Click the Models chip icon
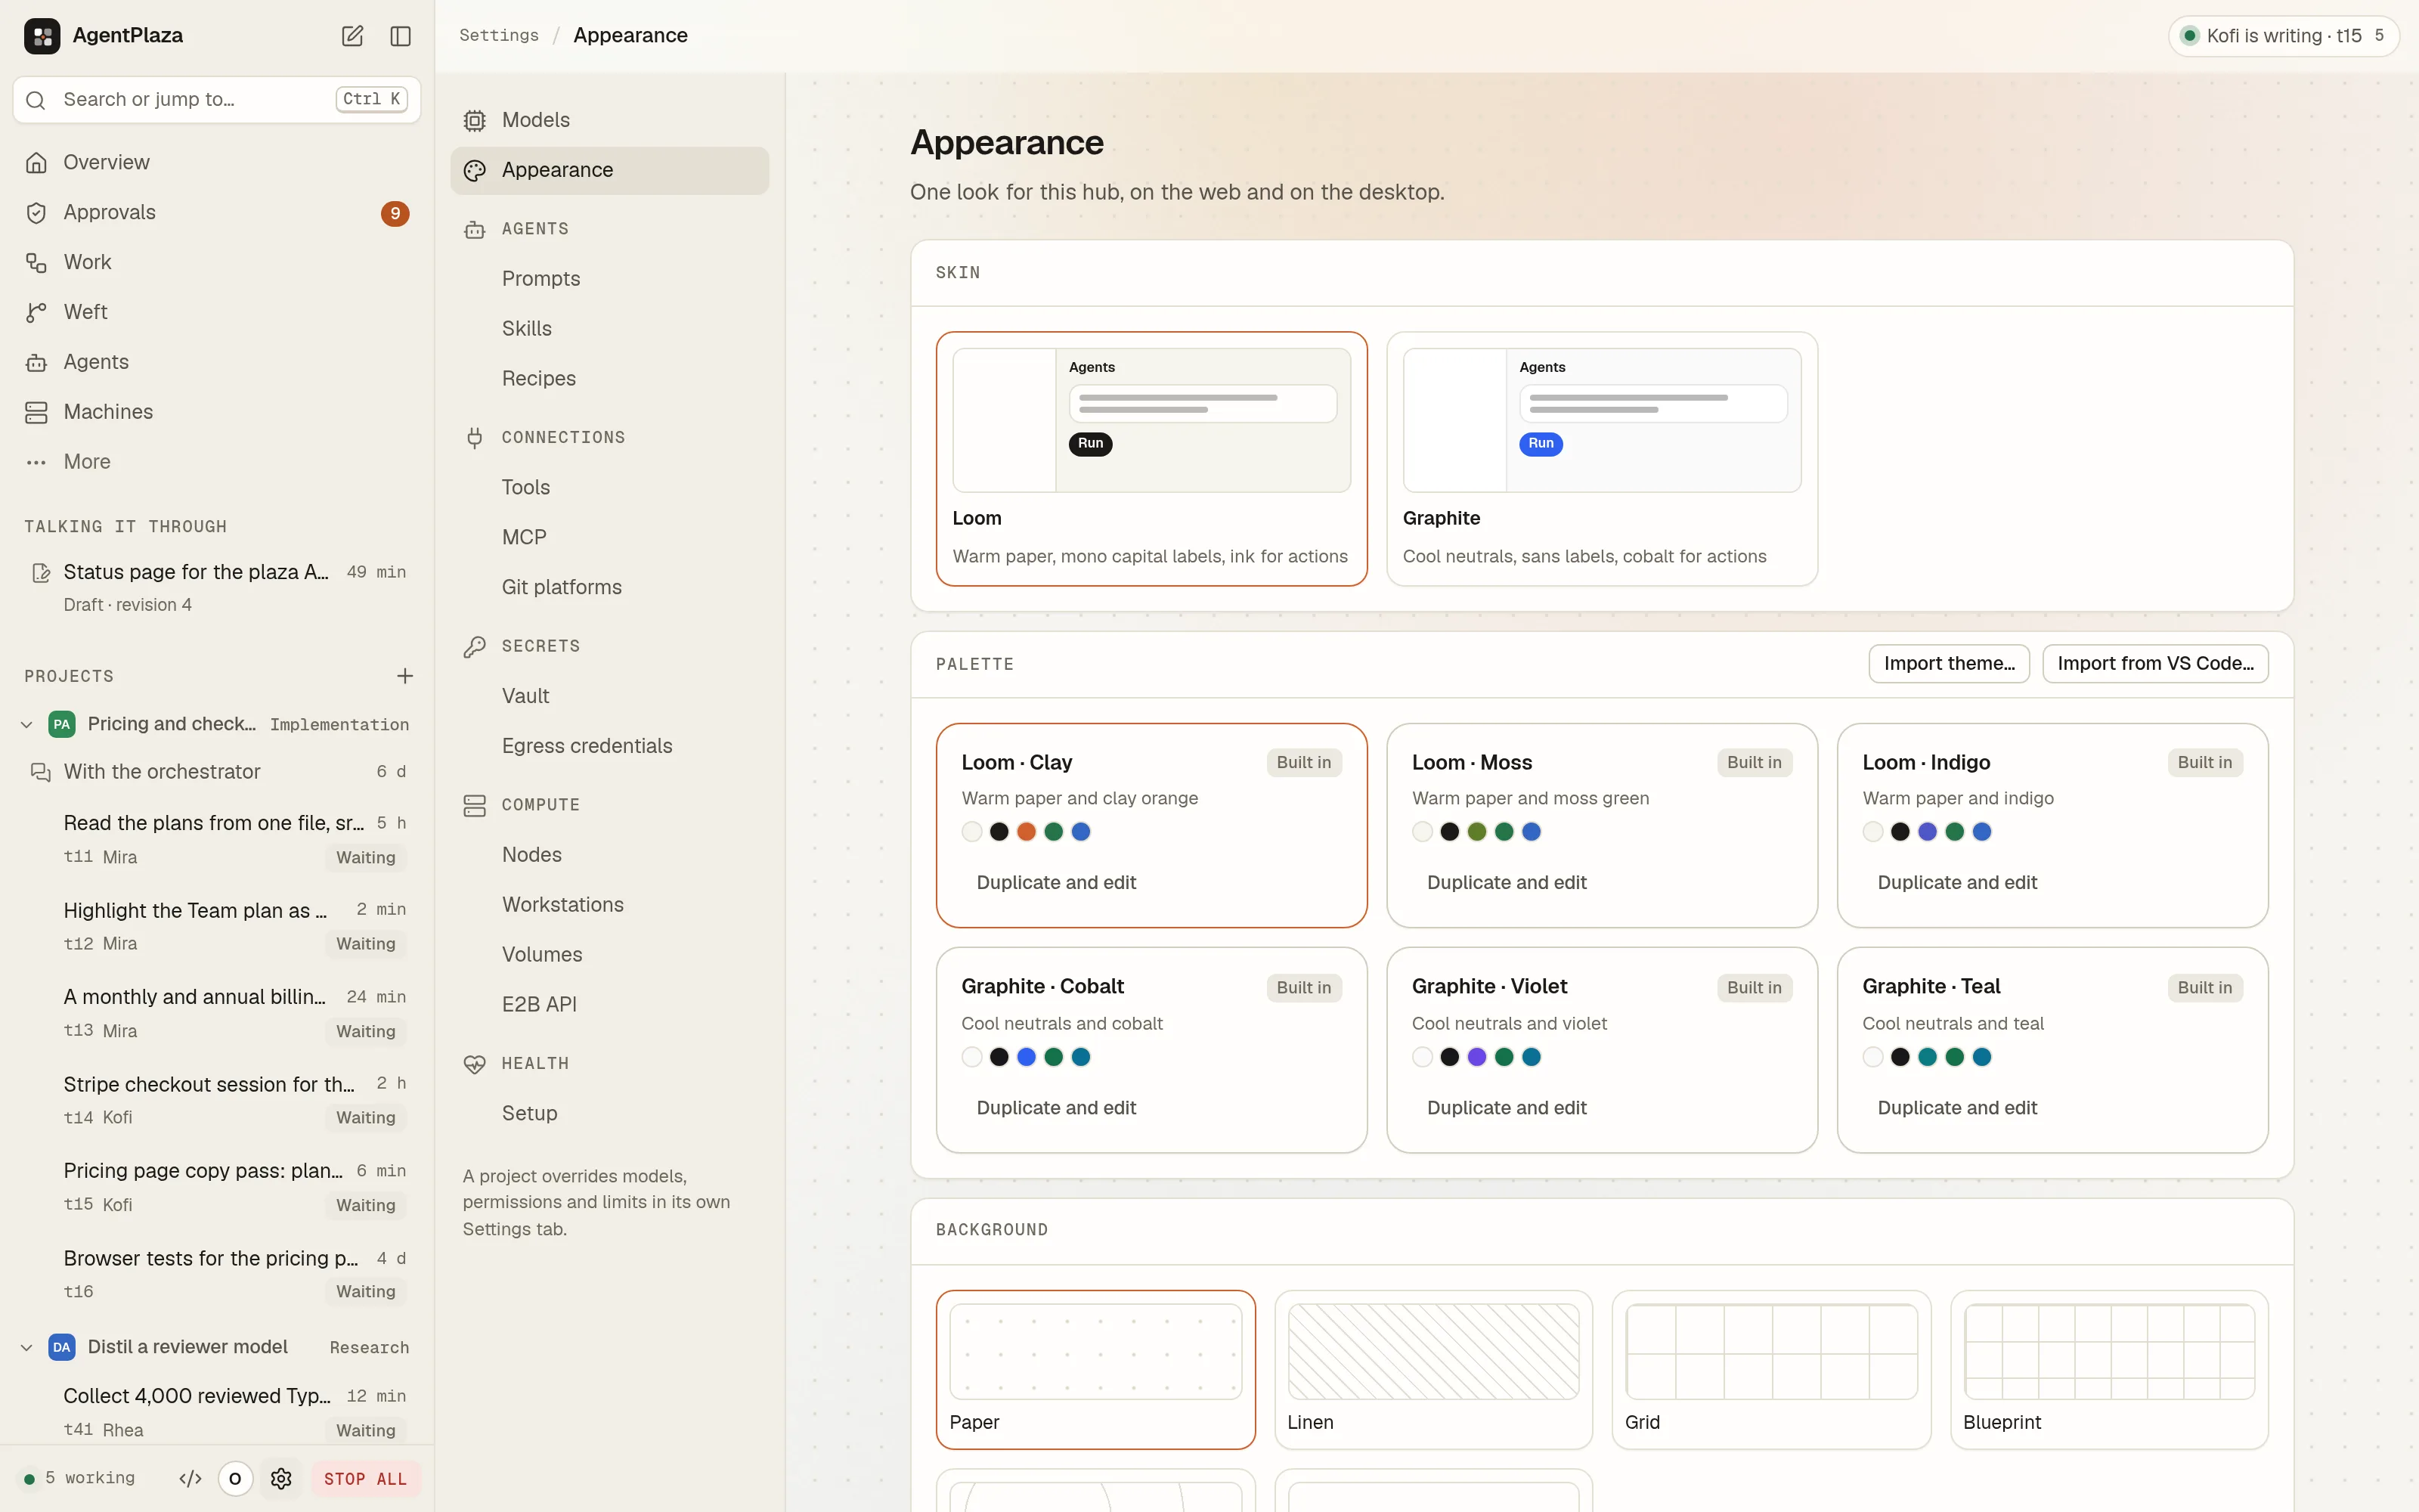 (x=475, y=120)
